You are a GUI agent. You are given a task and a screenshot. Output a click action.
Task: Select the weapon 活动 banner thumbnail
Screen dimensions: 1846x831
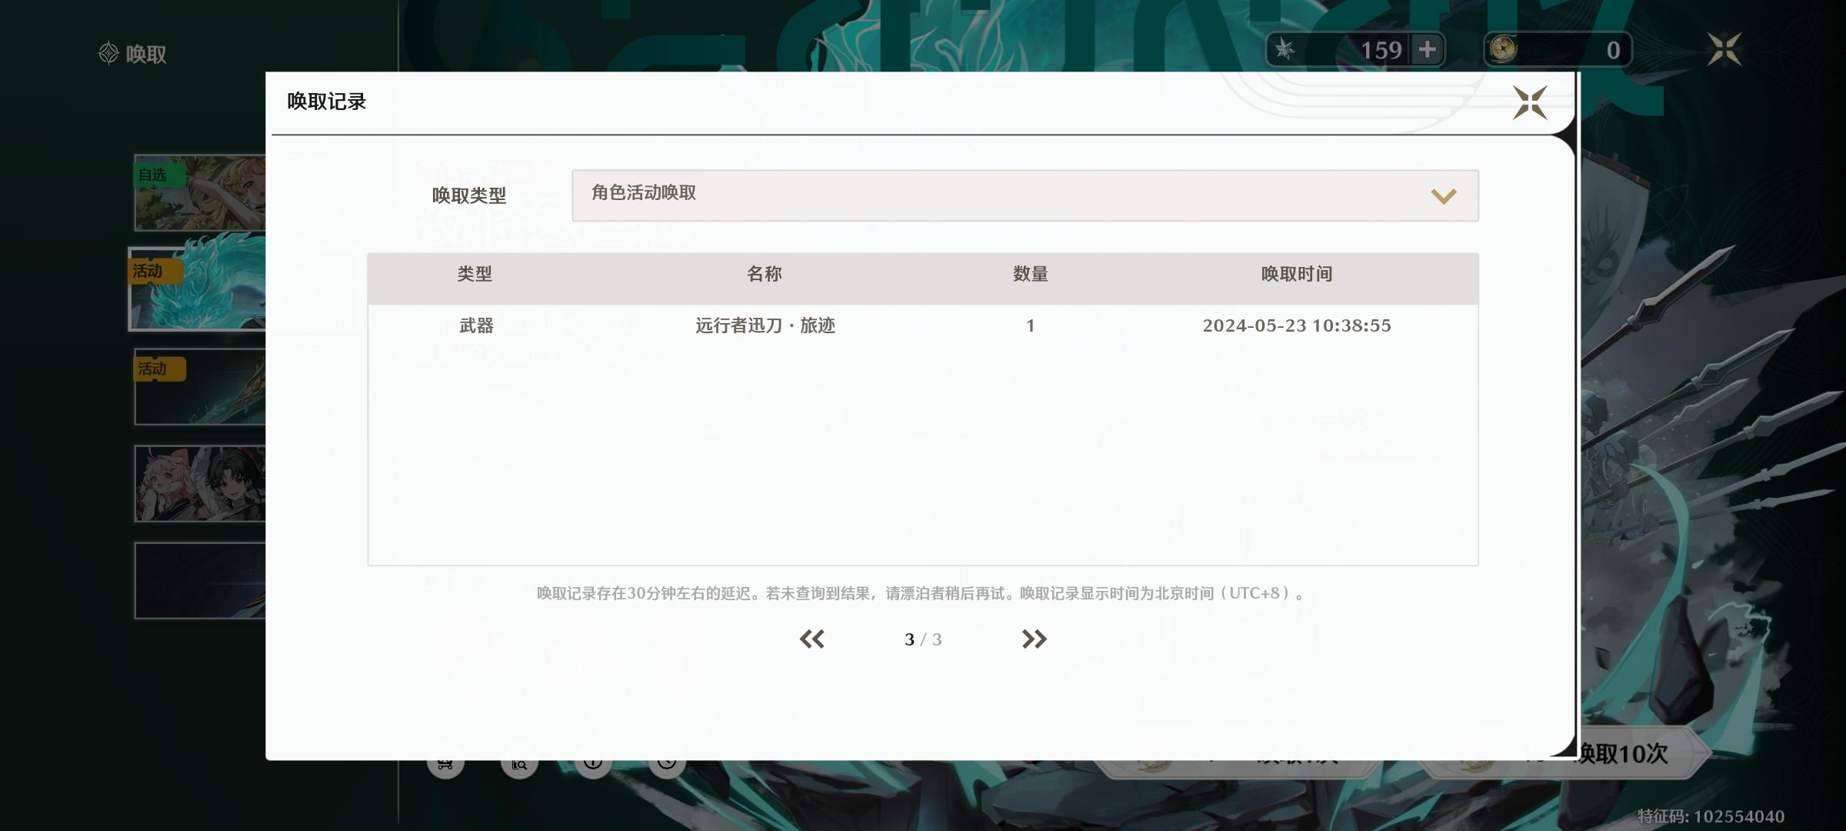[200, 387]
